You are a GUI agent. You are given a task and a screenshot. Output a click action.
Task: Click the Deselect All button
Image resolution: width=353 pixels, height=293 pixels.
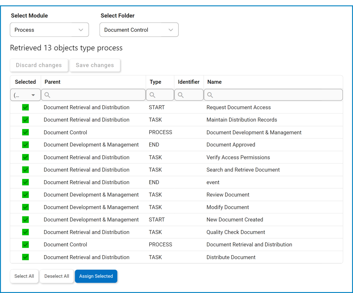pos(57,276)
